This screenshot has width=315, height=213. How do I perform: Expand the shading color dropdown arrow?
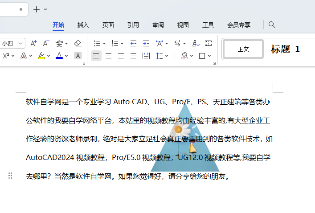click(x=192, y=56)
